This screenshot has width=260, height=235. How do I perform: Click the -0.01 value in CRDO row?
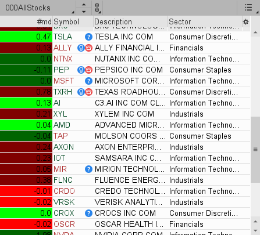(x=42, y=191)
